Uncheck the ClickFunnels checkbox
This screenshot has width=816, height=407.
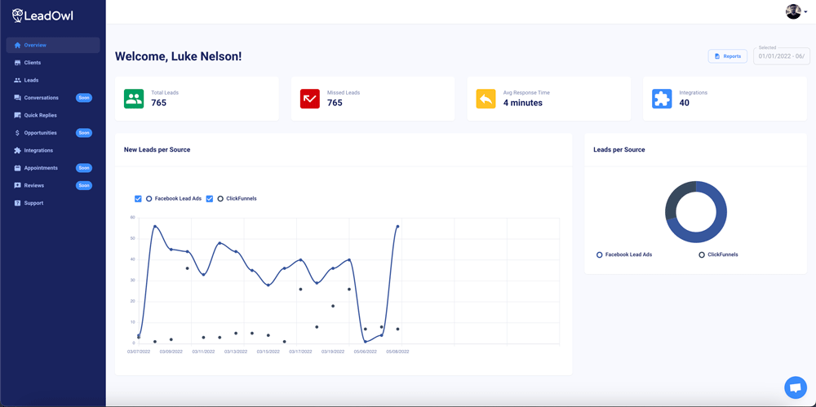coord(210,198)
